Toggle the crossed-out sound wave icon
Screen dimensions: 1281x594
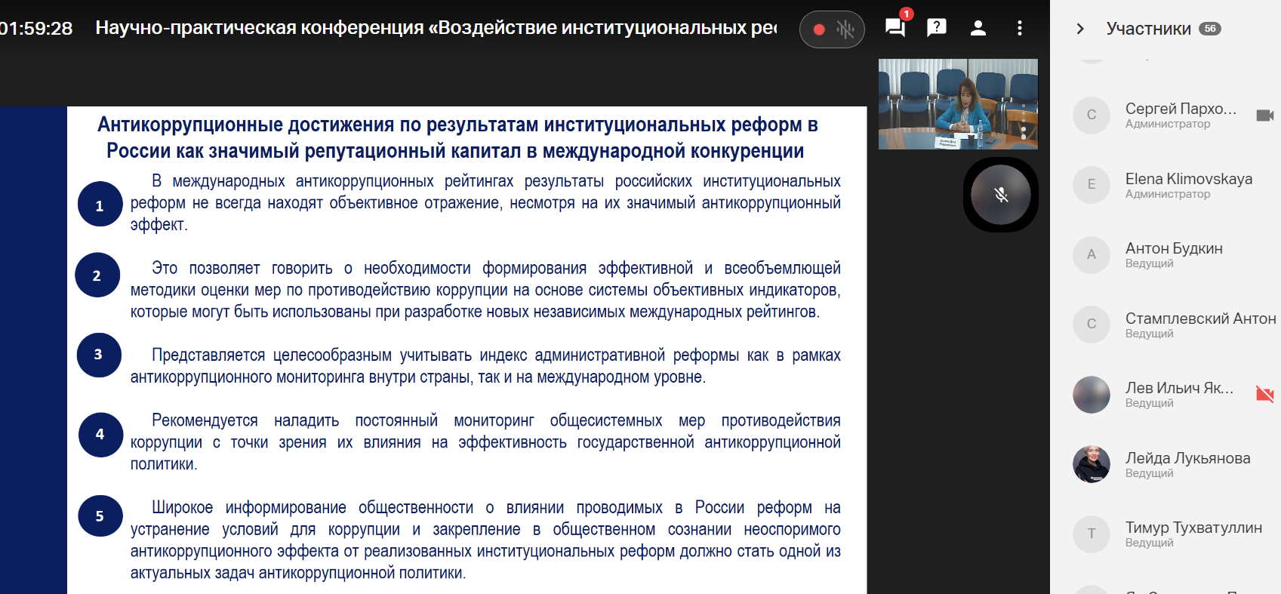845,29
